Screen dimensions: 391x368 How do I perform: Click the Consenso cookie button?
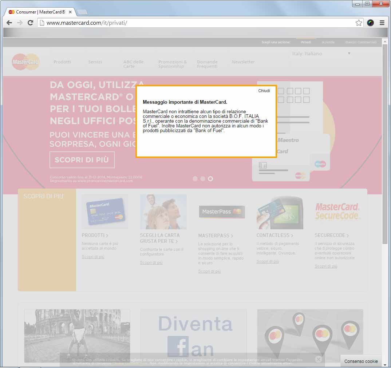pos(361,361)
